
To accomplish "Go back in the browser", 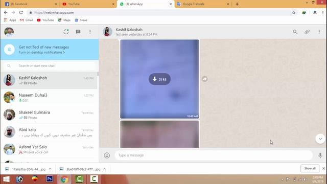I will coord(6,12).
